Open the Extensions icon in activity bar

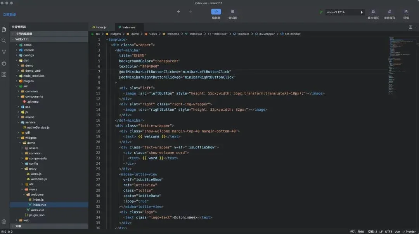click(4, 75)
